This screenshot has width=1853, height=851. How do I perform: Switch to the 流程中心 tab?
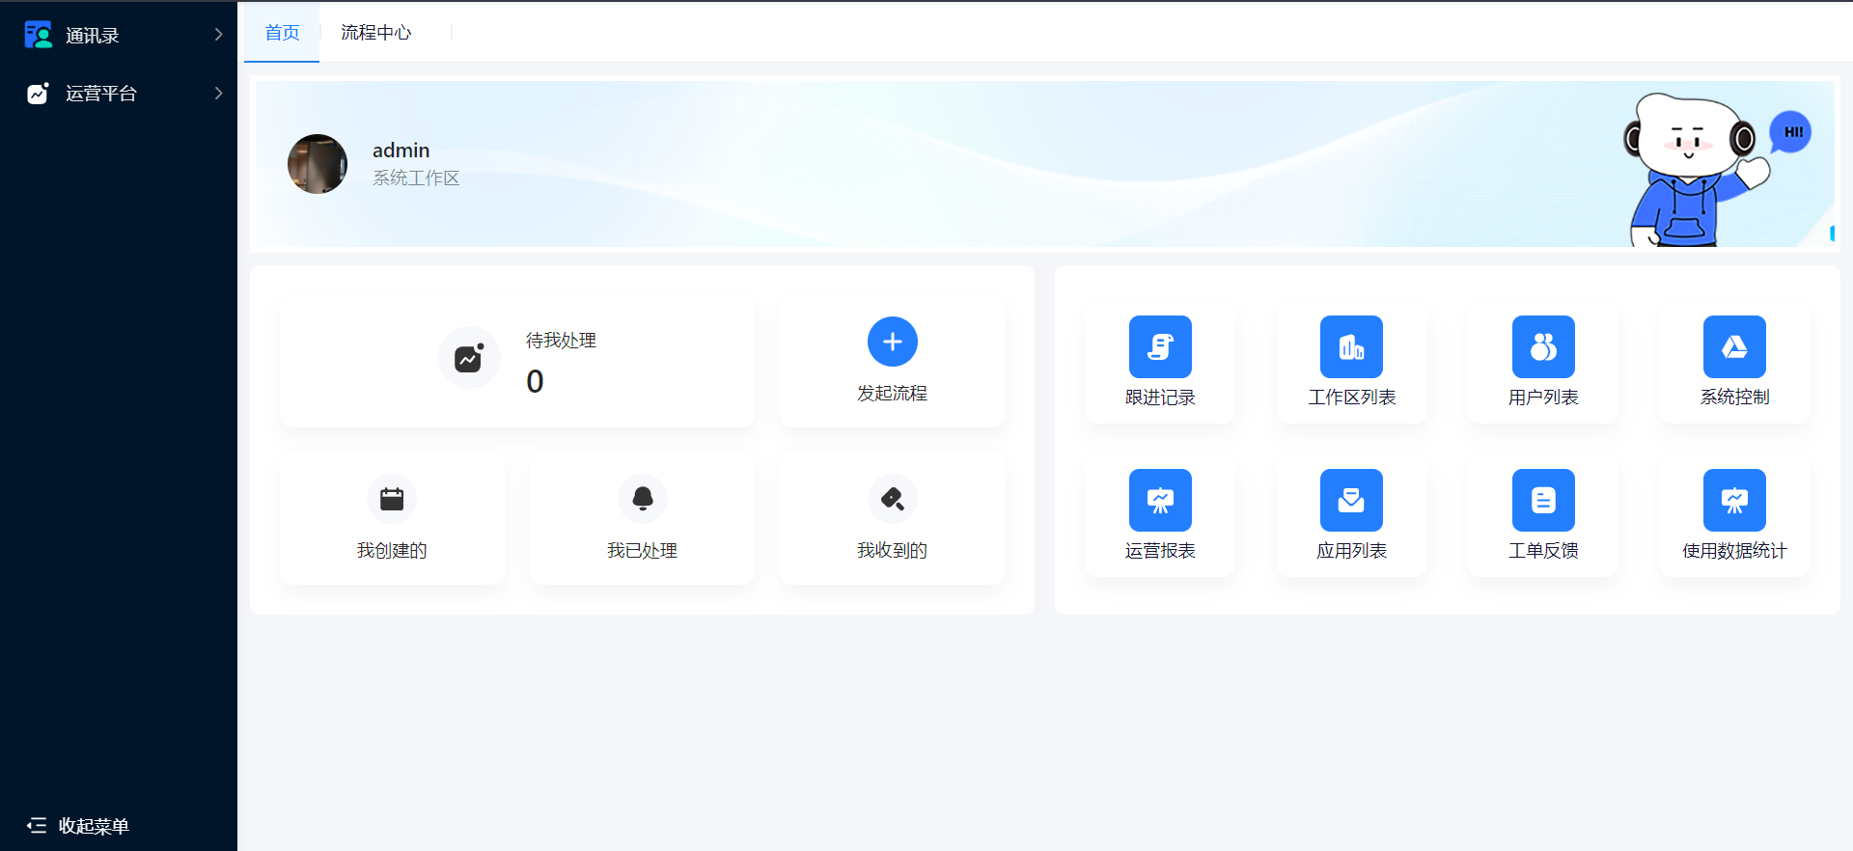click(375, 33)
